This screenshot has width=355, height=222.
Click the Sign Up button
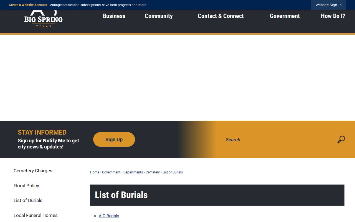pyautogui.click(x=114, y=140)
